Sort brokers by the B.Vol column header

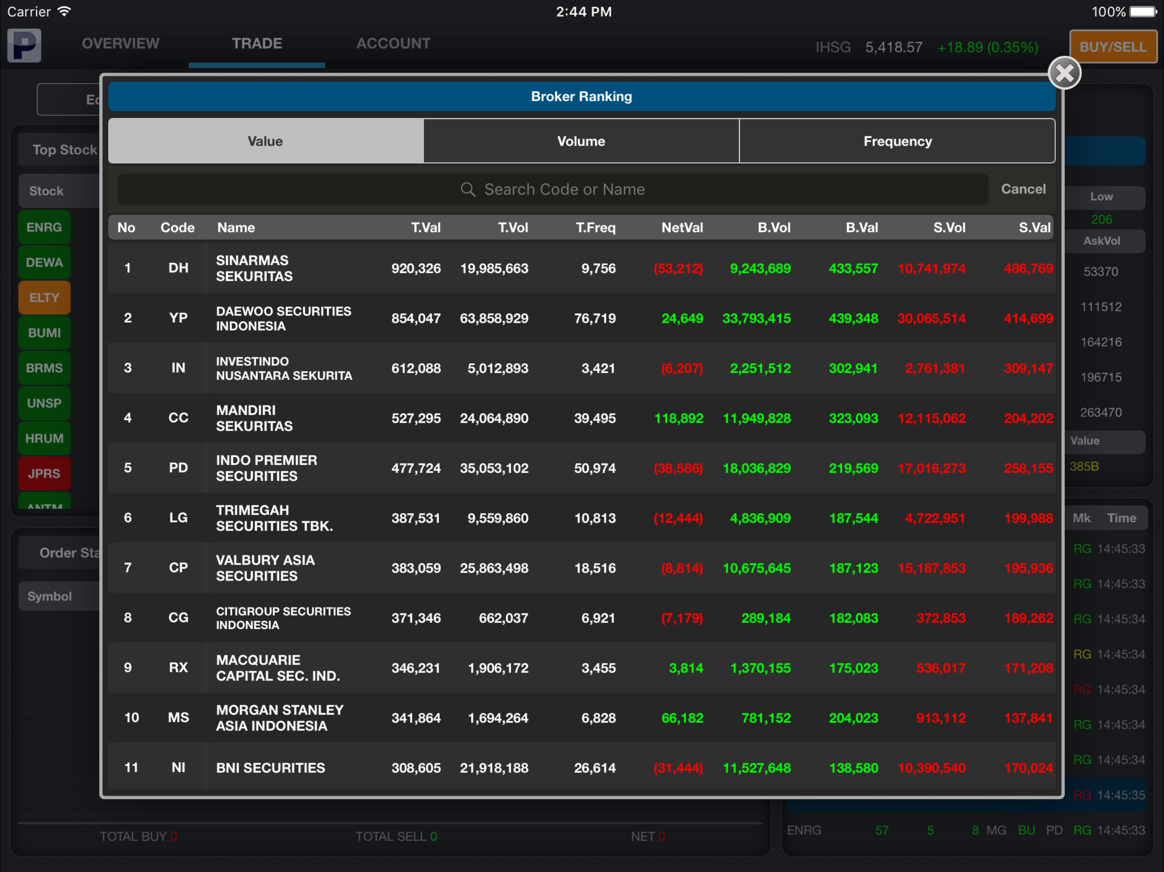pos(774,228)
